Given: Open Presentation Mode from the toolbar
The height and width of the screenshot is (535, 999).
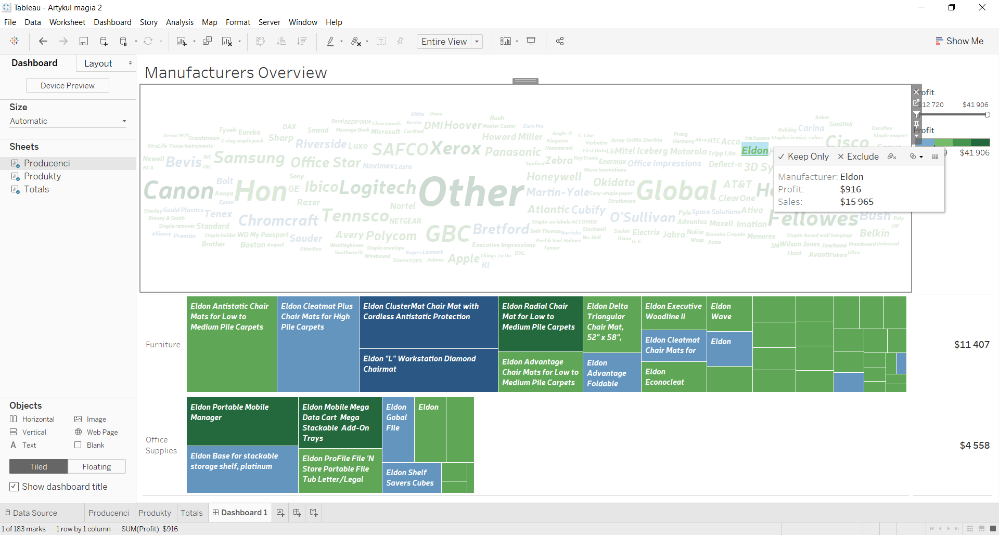Looking at the screenshot, I should pyautogui.click(x=531, y=42).
